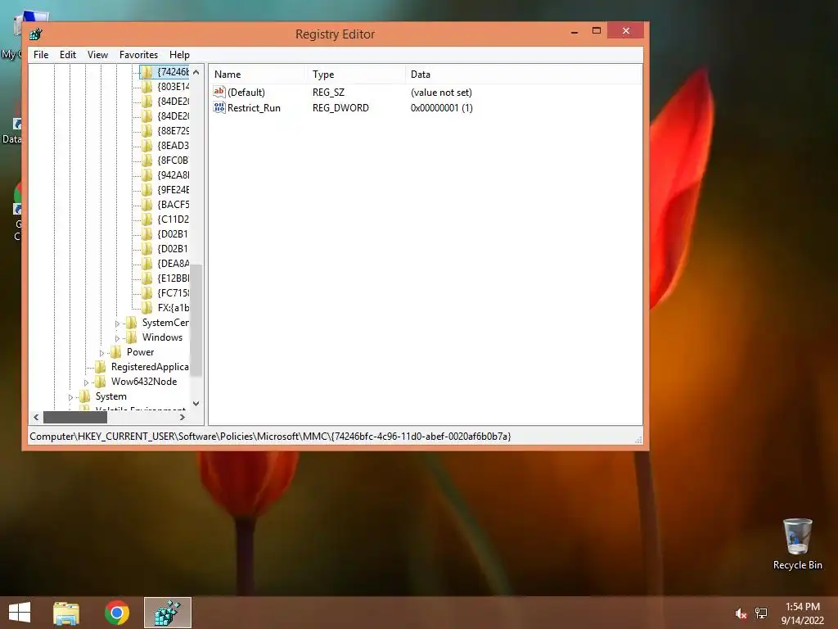Click the (value not set) data cell

tap(441, 93)
